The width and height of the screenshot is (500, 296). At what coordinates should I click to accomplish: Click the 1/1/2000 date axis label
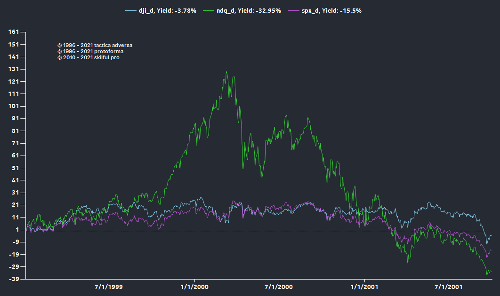[194, 287]
